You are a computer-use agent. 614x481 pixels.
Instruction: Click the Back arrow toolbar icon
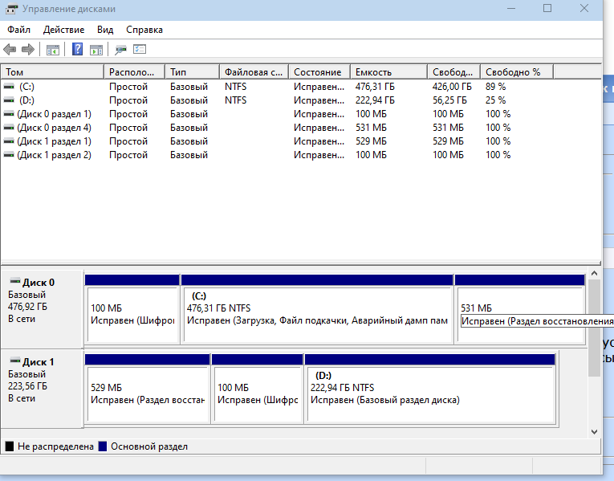[10, 50]
